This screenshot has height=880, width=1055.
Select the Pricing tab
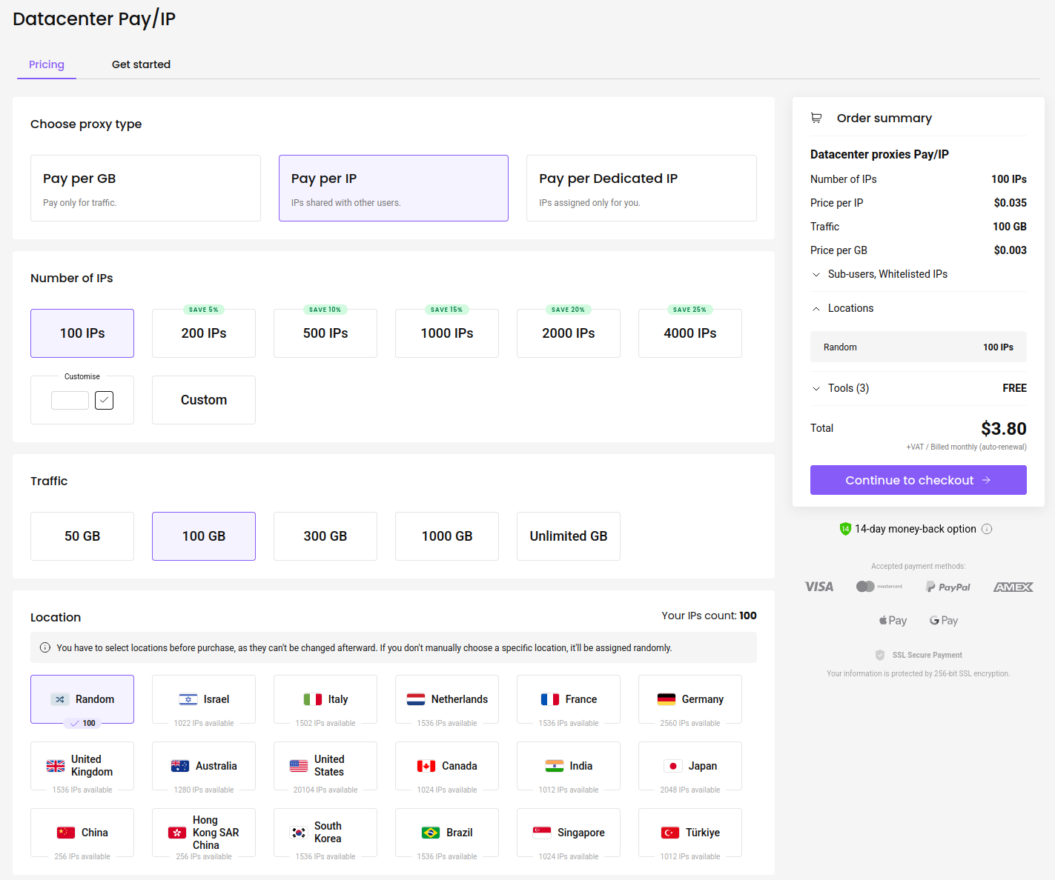(46, 64)
